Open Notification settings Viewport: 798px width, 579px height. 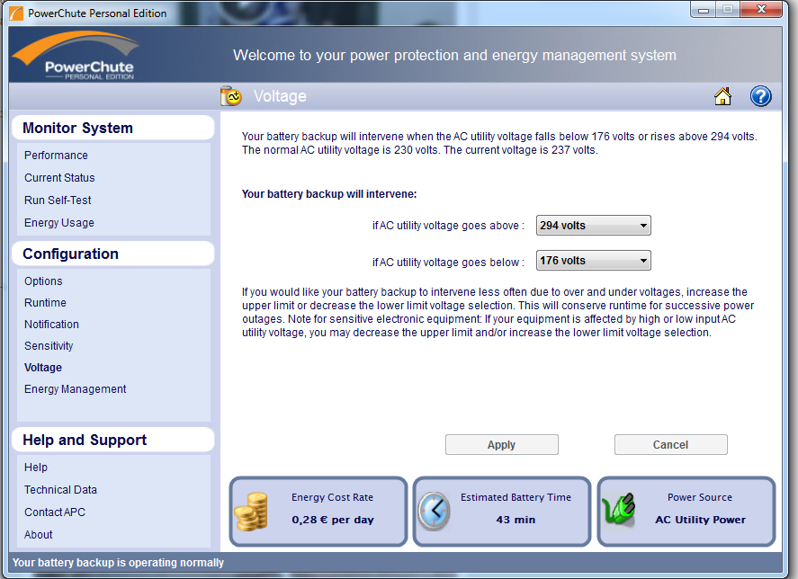click(51, 324)
